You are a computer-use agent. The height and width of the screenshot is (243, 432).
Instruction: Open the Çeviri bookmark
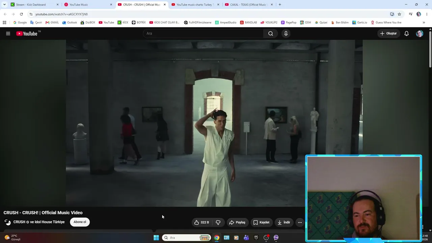[36, 23]
